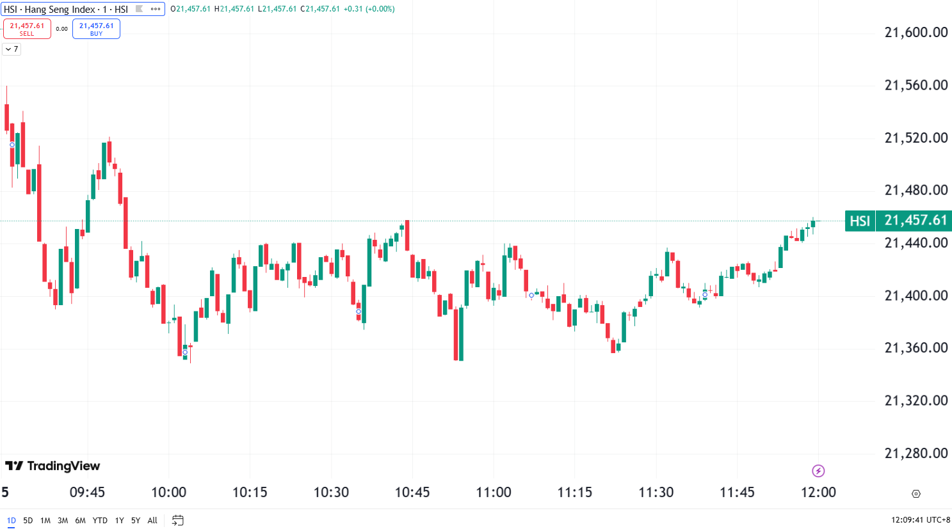952x529 pixels.
Task: Choose the All time range
Action: 152,521
